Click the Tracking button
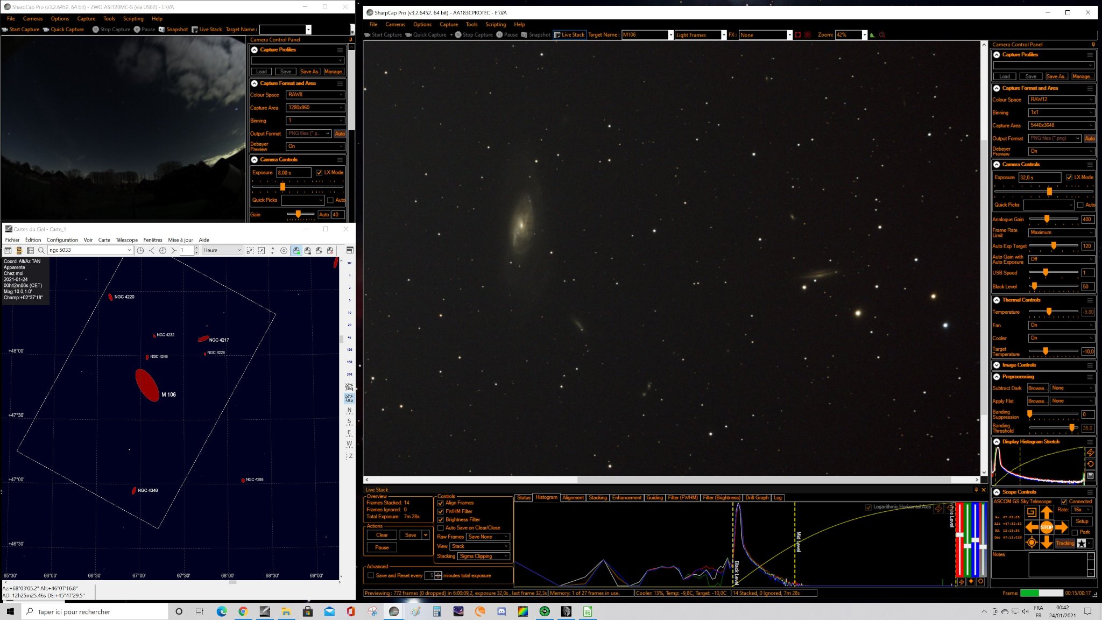This screenshot has width=1102, height=620. (1065, 543)
